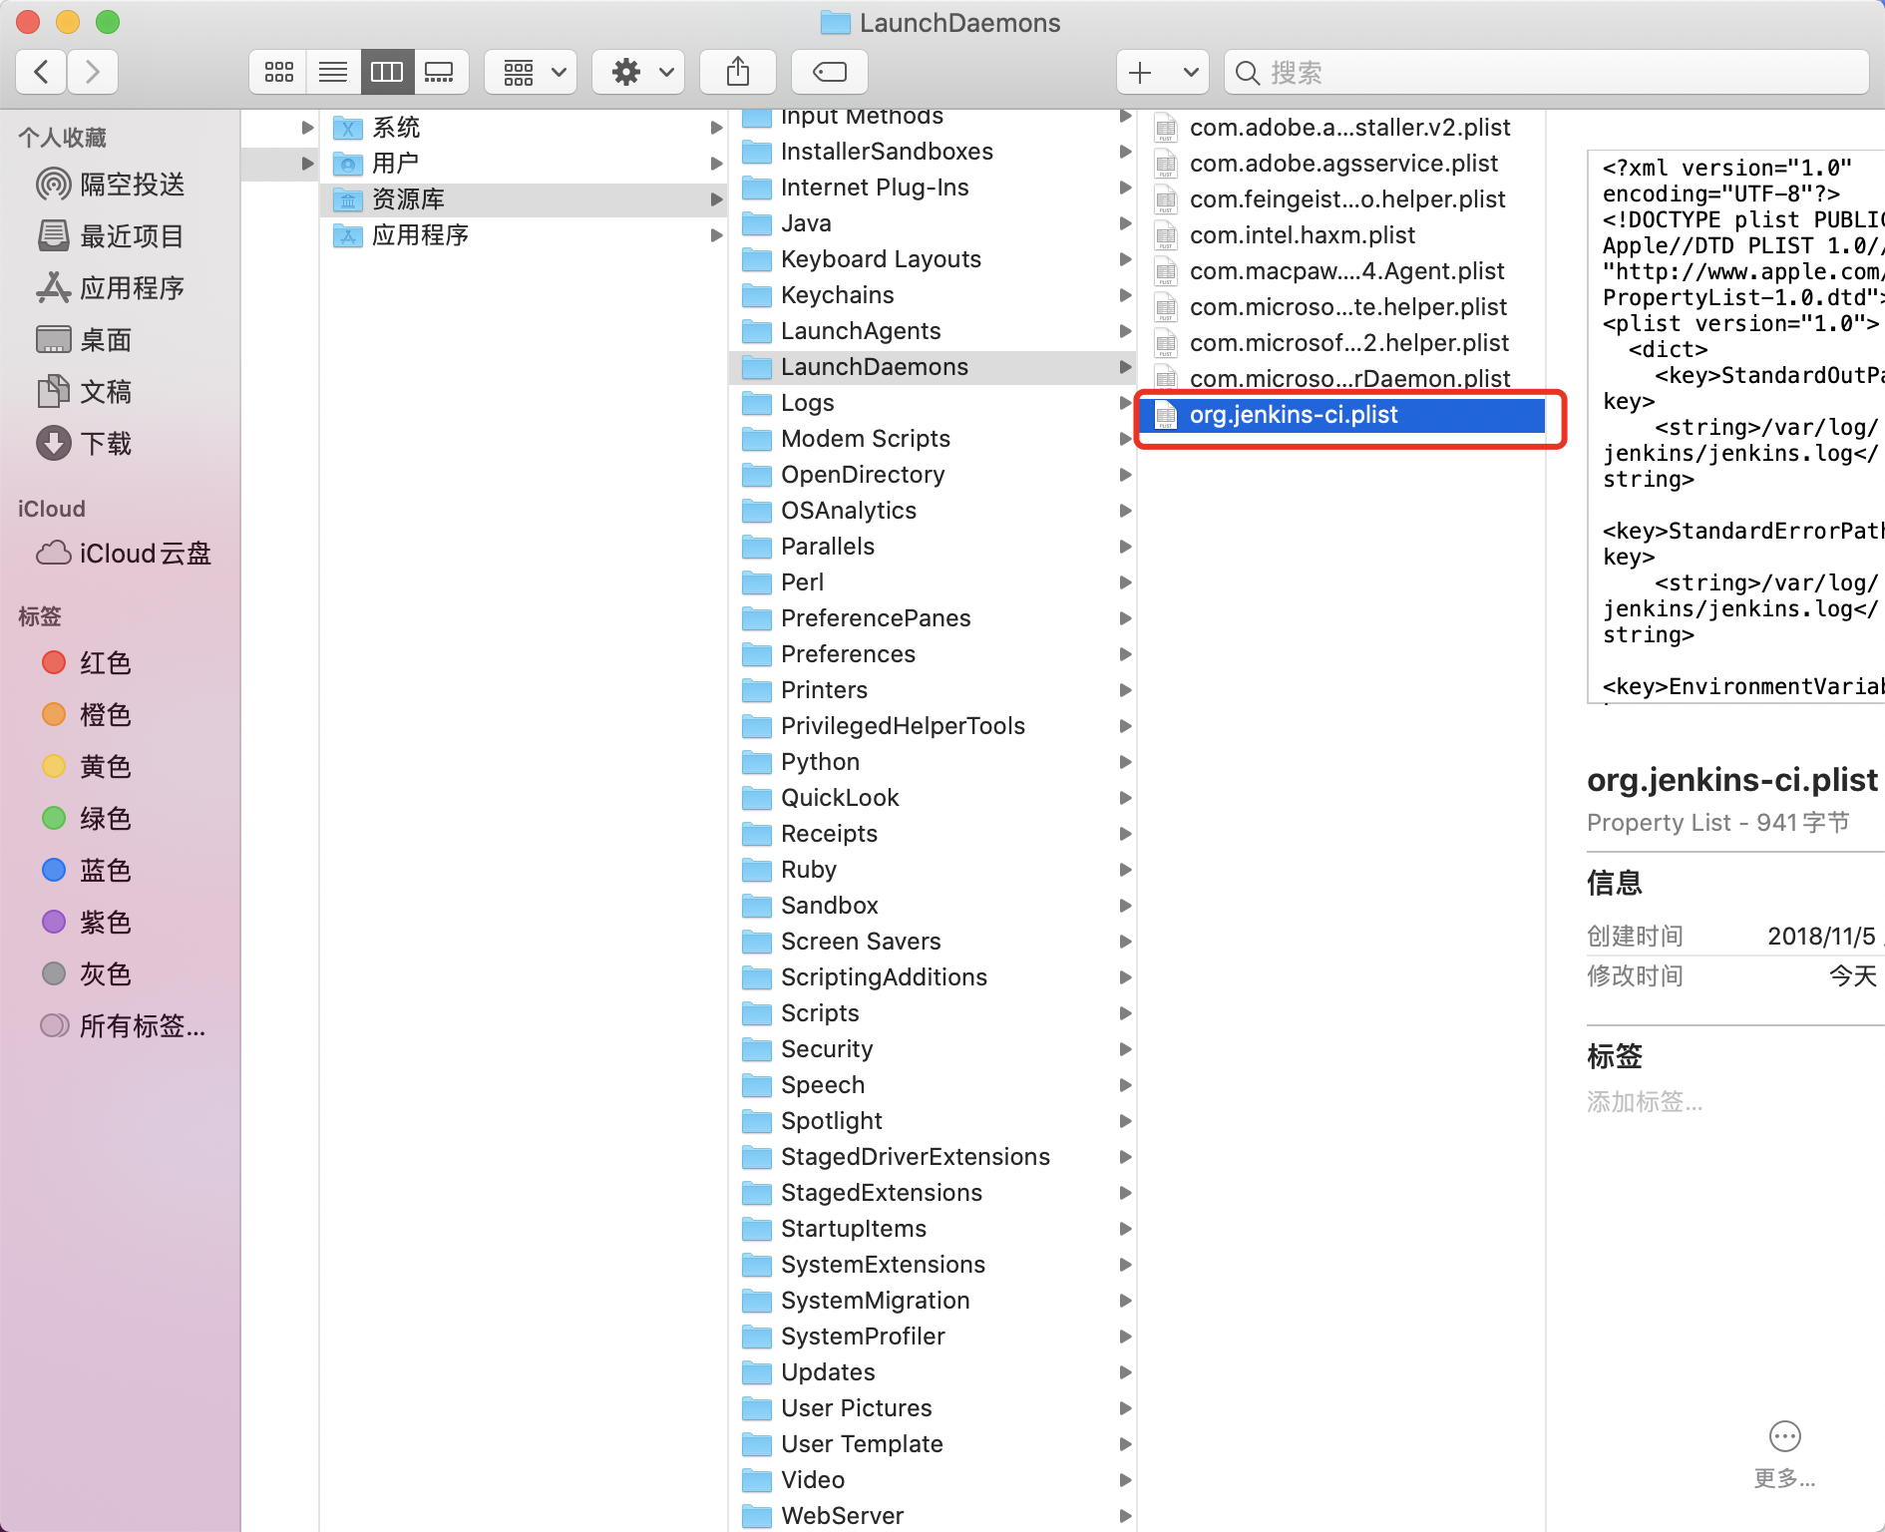The height and width of the screenshot is (1532, 1885).
Task: Select the Screen Savers folder
Action: point(933,942)
